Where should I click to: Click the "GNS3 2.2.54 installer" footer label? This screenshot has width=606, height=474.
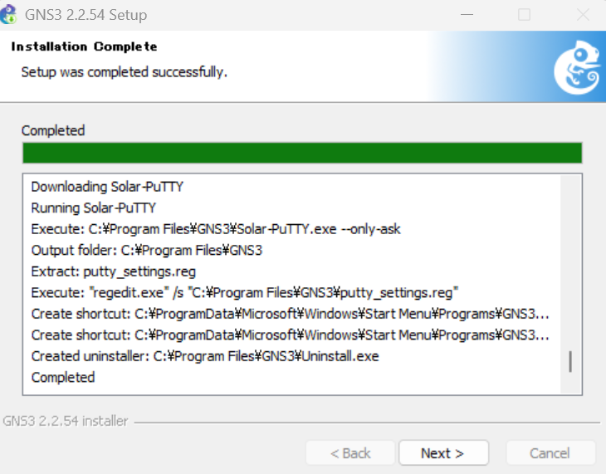coord(66,421)
